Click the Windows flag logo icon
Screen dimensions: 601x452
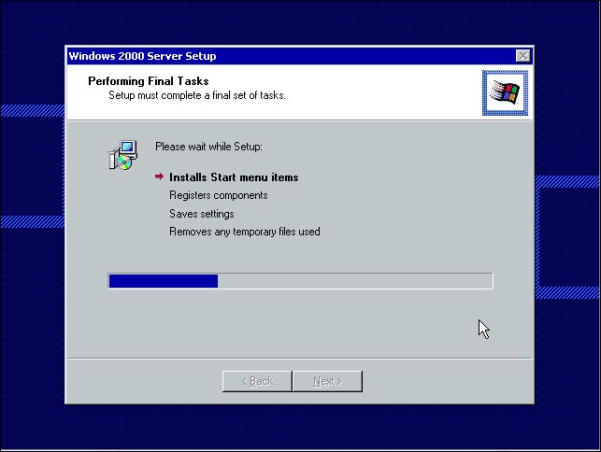505,92
